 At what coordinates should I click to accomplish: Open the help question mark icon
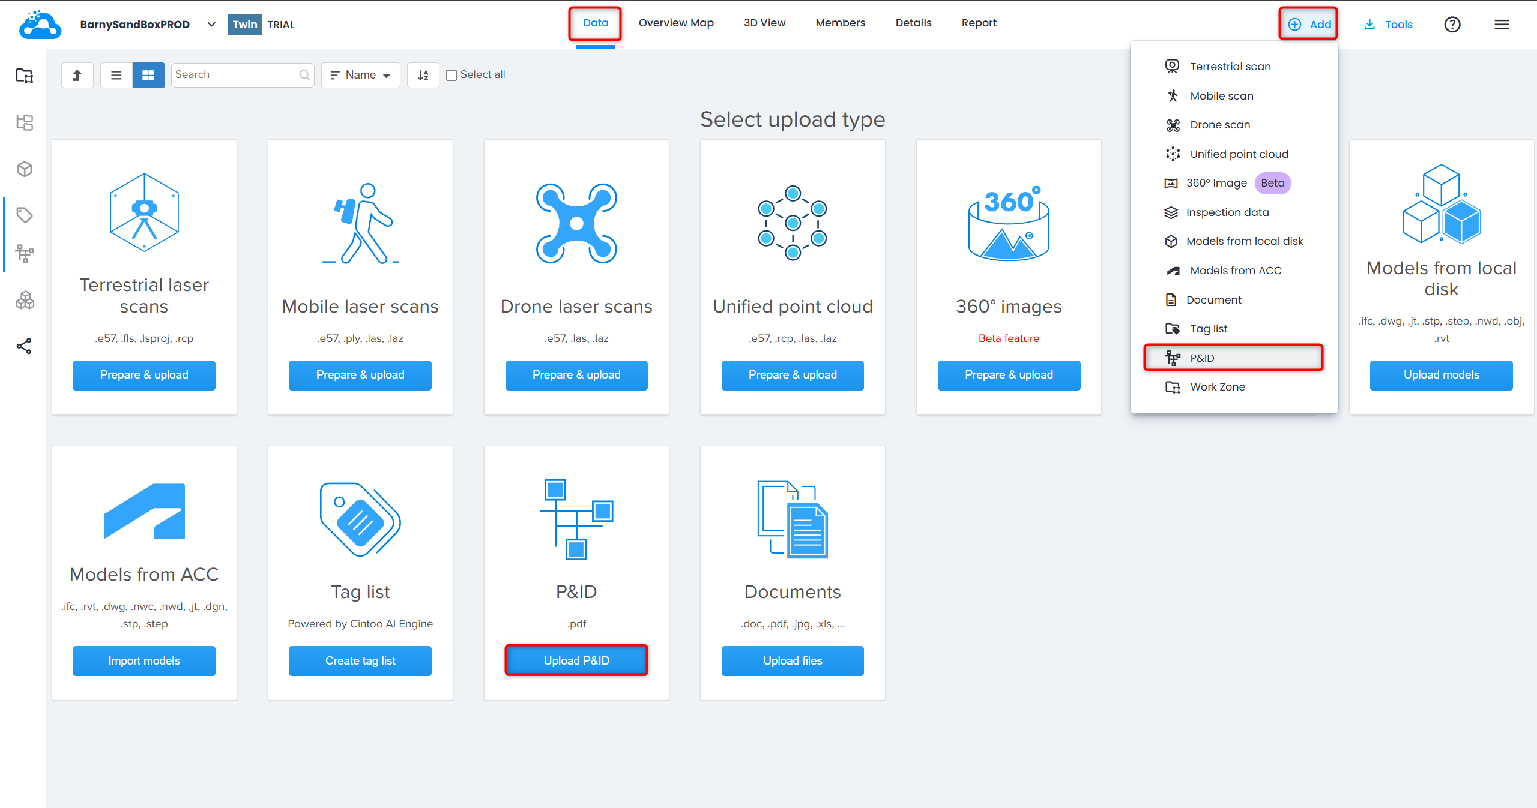[1452, 25]
